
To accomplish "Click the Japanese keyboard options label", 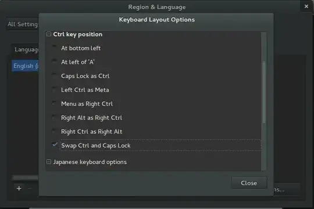I will (x=90, y=162).
